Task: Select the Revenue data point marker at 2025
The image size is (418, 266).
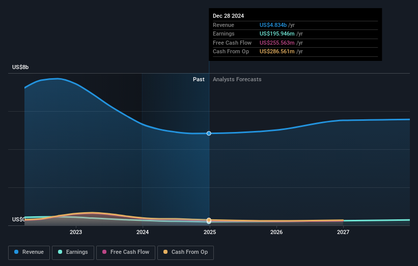Action: point(209,134)
